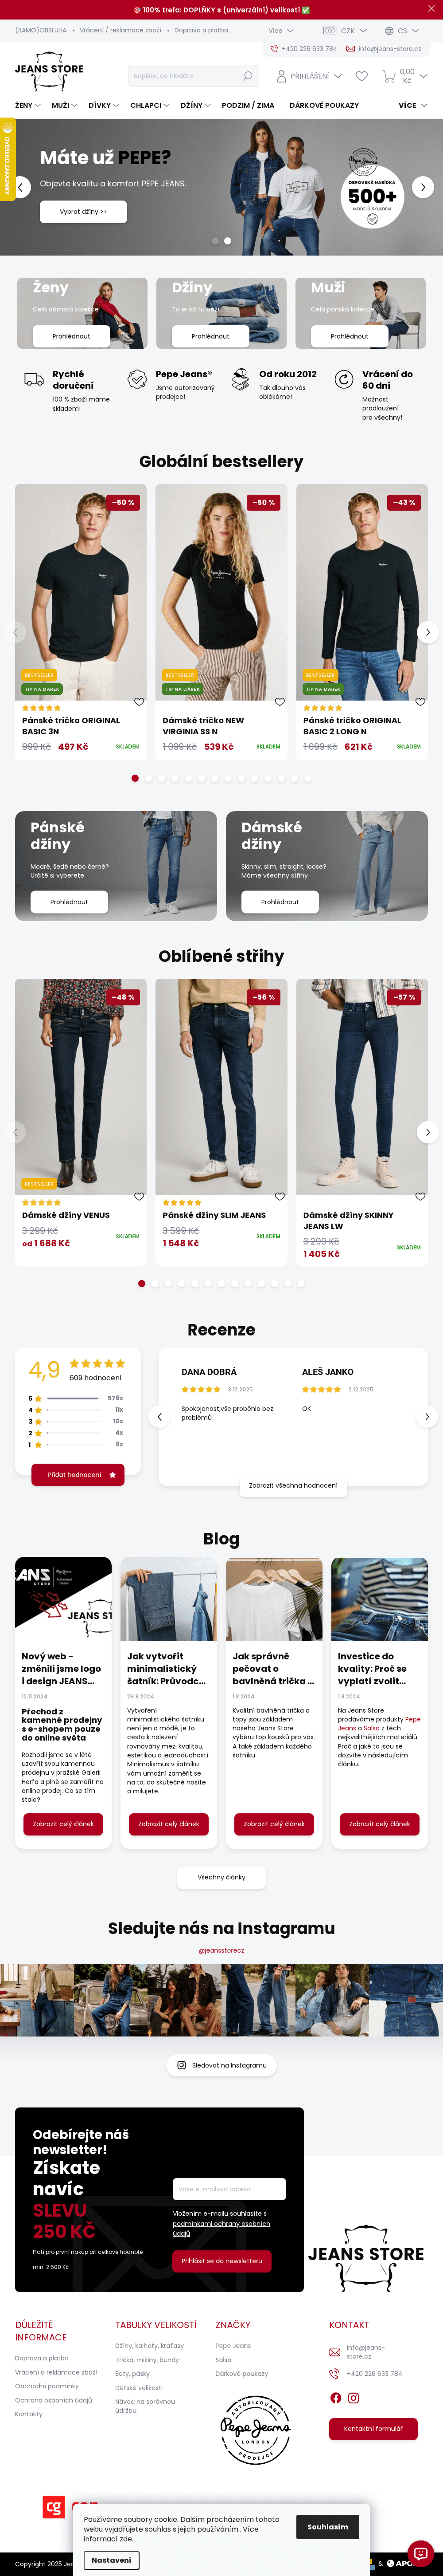Open the Instagram icon in footer
This screenshot has width=443, height=2576.
pyautogui.click(x=353, y=2398)
